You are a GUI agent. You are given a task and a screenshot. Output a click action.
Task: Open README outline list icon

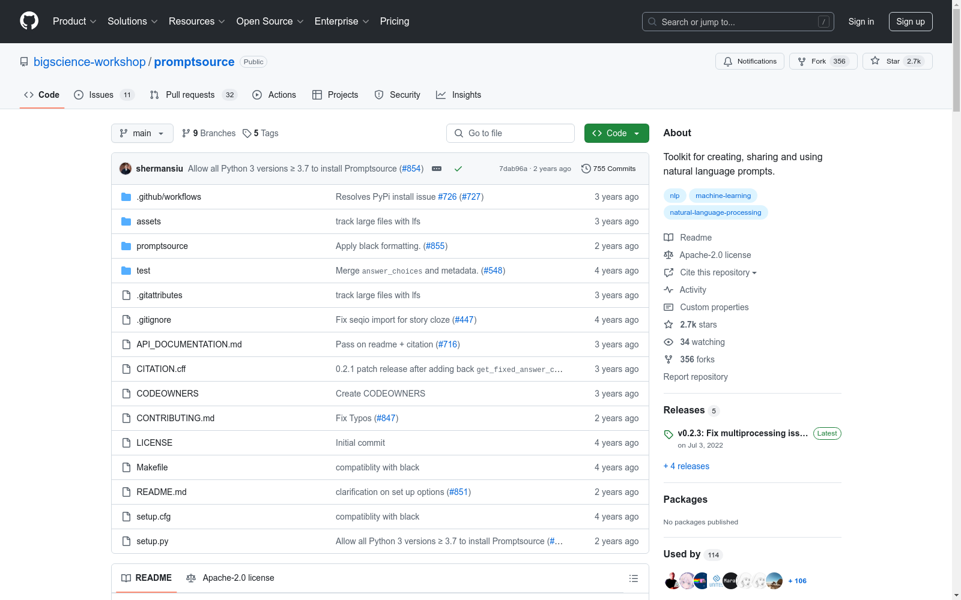(633, 578)
